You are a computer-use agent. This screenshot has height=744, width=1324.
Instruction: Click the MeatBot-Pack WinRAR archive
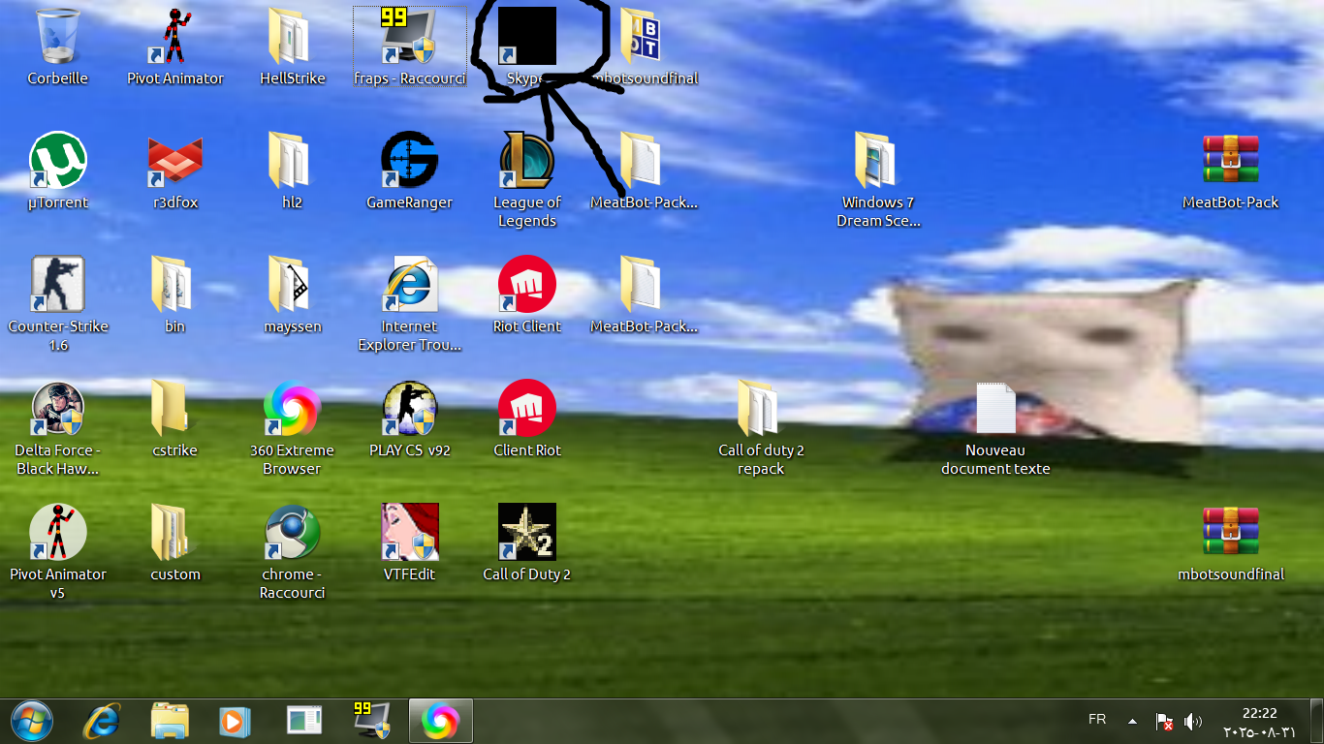pos(1230,161)
